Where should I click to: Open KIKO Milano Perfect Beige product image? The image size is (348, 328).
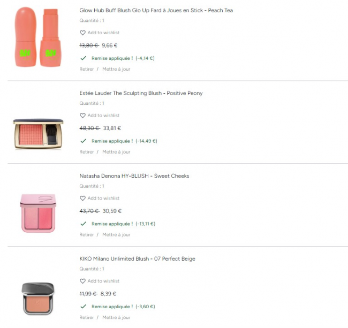[x=38, y=298]
